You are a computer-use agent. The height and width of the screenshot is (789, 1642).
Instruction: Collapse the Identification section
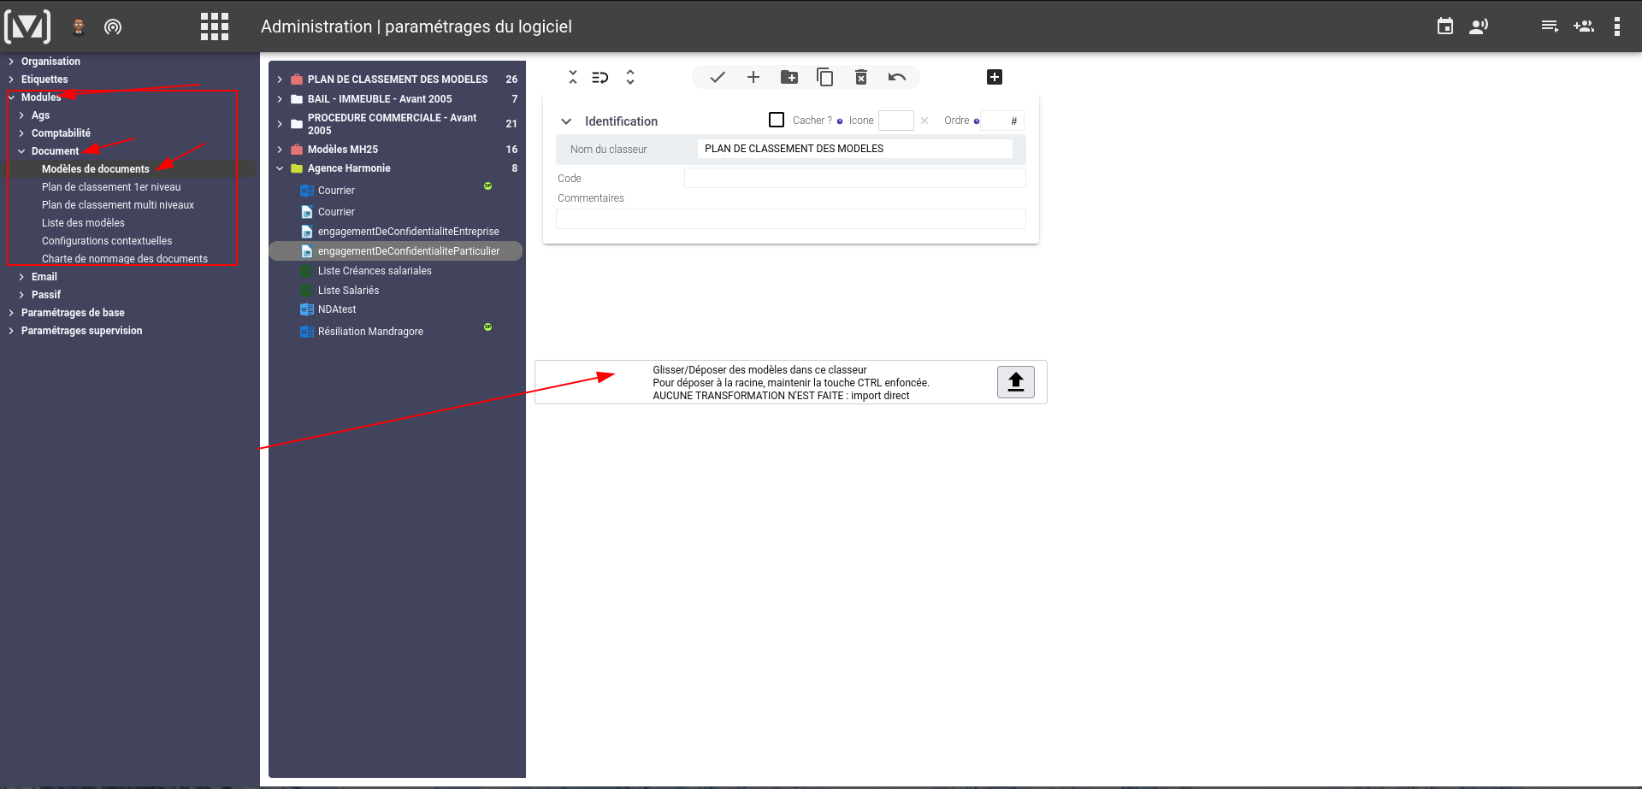566,121
